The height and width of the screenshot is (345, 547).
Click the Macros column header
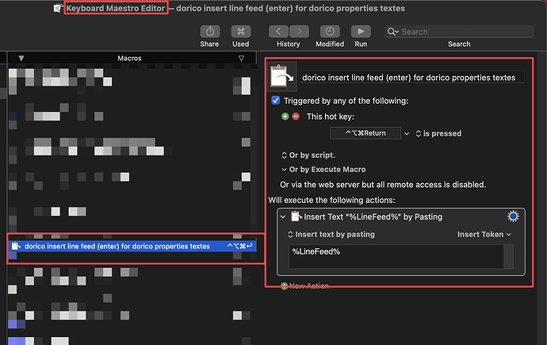coord(129,58)
